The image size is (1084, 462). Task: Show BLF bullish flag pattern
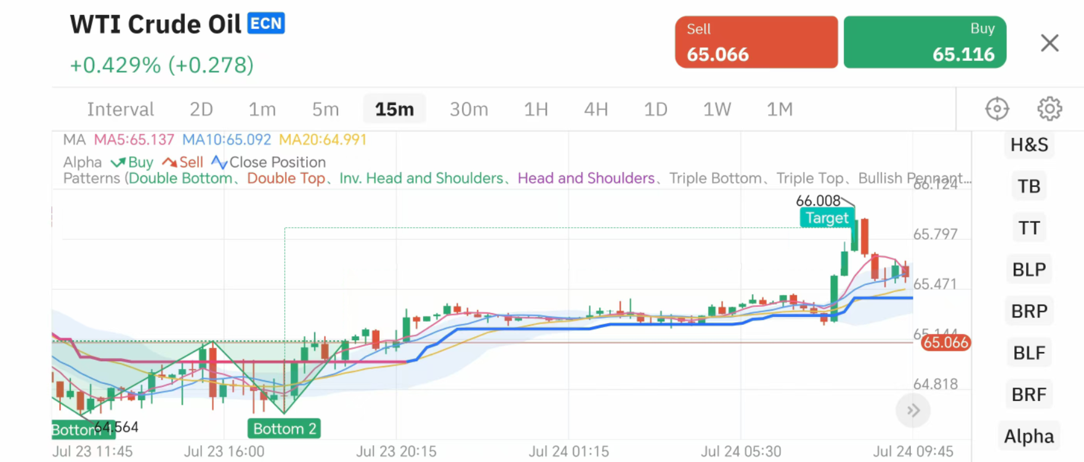(x=1029, y=353)
